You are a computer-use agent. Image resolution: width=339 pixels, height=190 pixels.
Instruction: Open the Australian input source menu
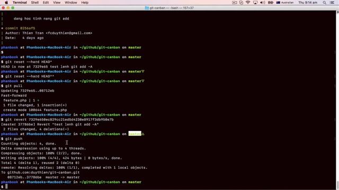(x=285, y=3)
